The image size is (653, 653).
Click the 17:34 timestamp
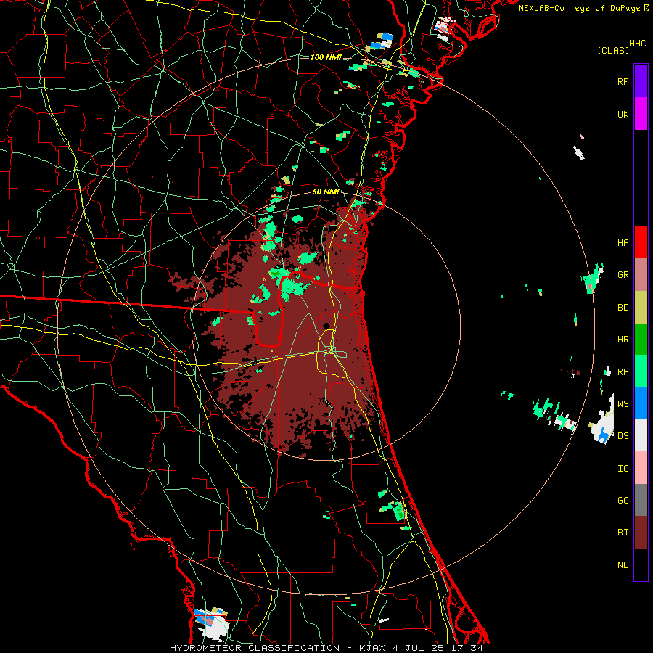click(468, 648)
